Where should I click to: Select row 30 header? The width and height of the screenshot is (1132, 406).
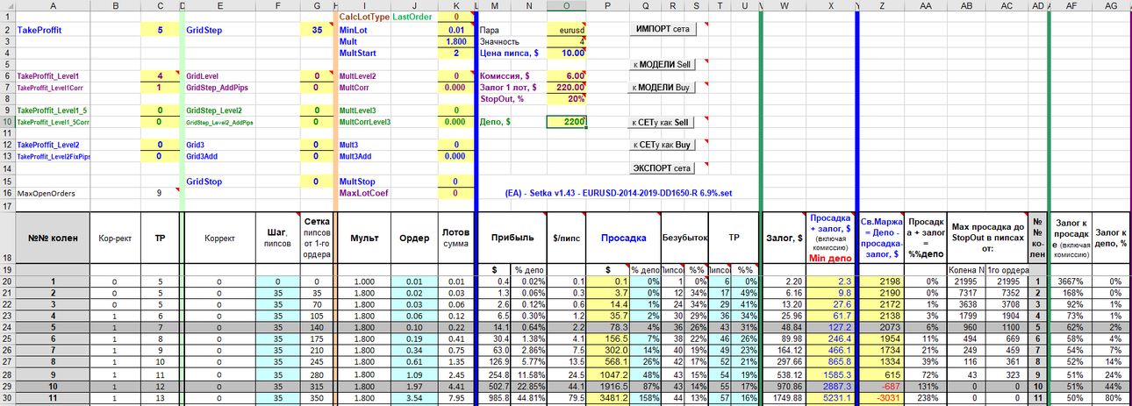point(7,397)
